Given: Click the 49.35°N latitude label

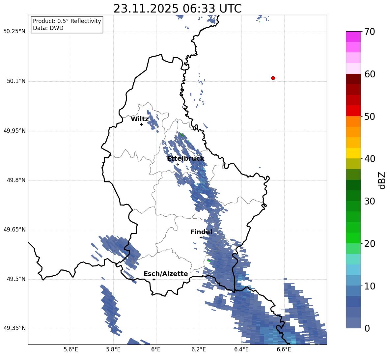Looking at the screenshot, I should click(x=14, y=328).
